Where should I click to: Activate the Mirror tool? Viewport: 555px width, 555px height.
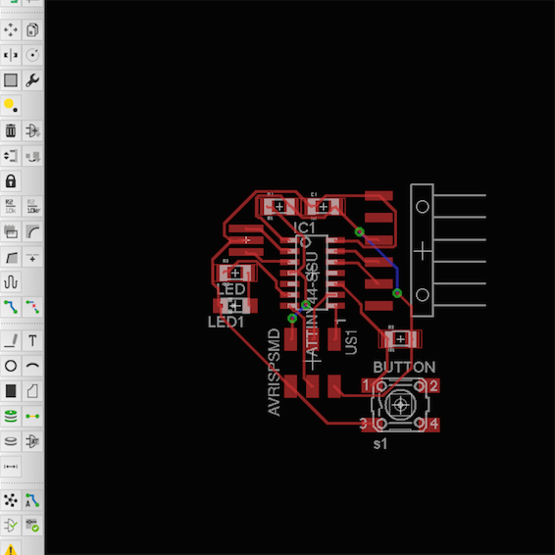click(x=11, y=55)
